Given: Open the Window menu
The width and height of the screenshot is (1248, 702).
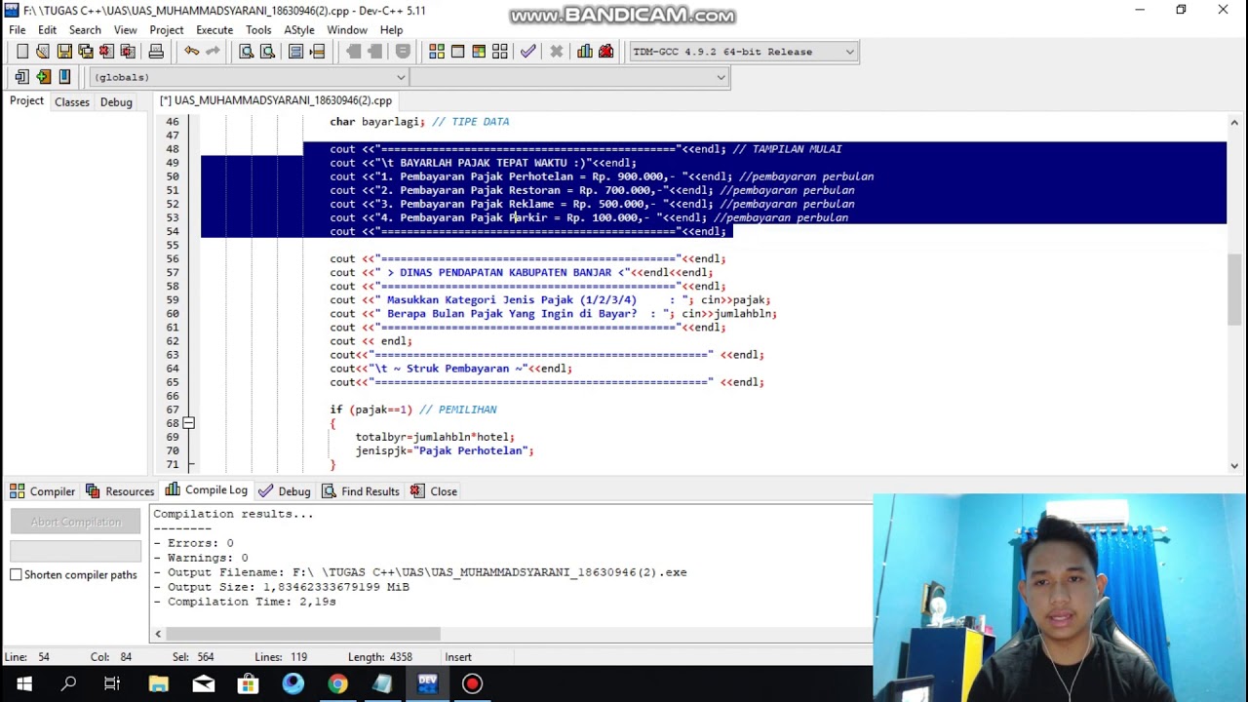Looking at the screenshot, I should tap(347, 30).
